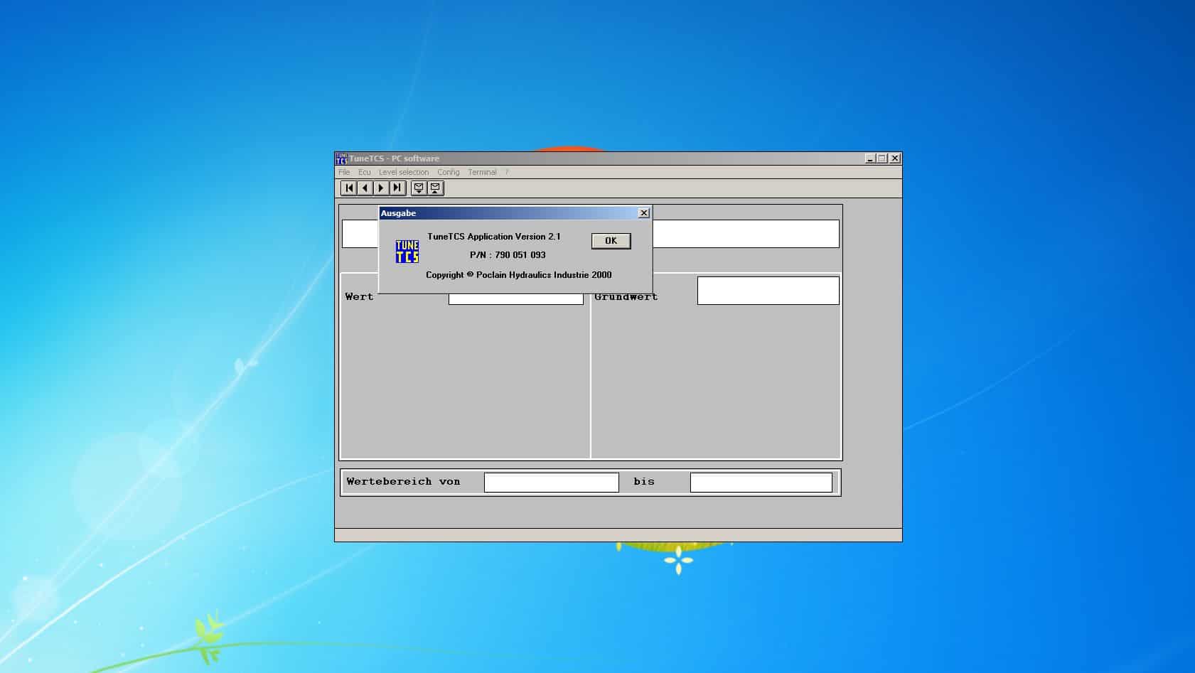The image size is (1195, 673).
Task: Click the bis label
Action: pos(644,482)
